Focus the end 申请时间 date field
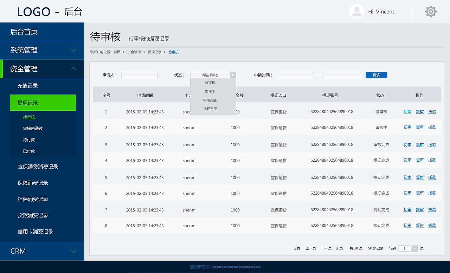450x273 pixels. (343, 75)
